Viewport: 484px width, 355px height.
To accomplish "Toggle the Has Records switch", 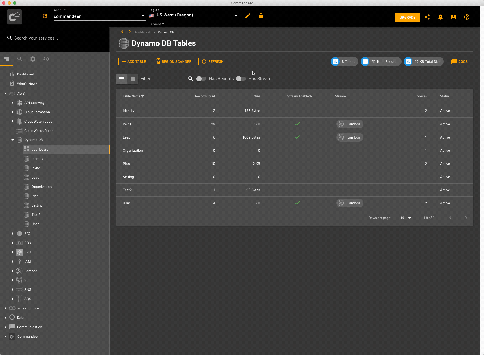I will 201,79.
